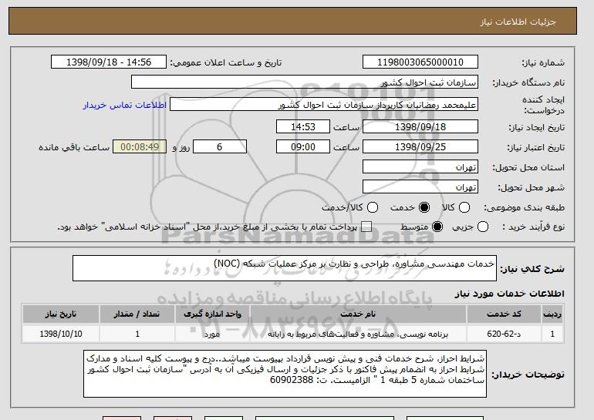Click the request creator name field
The height and width of the screenshot is (420, 594).
coord(324,105)
